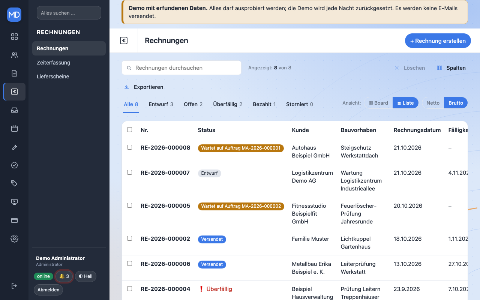Select the Überfällig 2 tab
The height and width of the screenshot is (300, 480).
pos(228,104)
